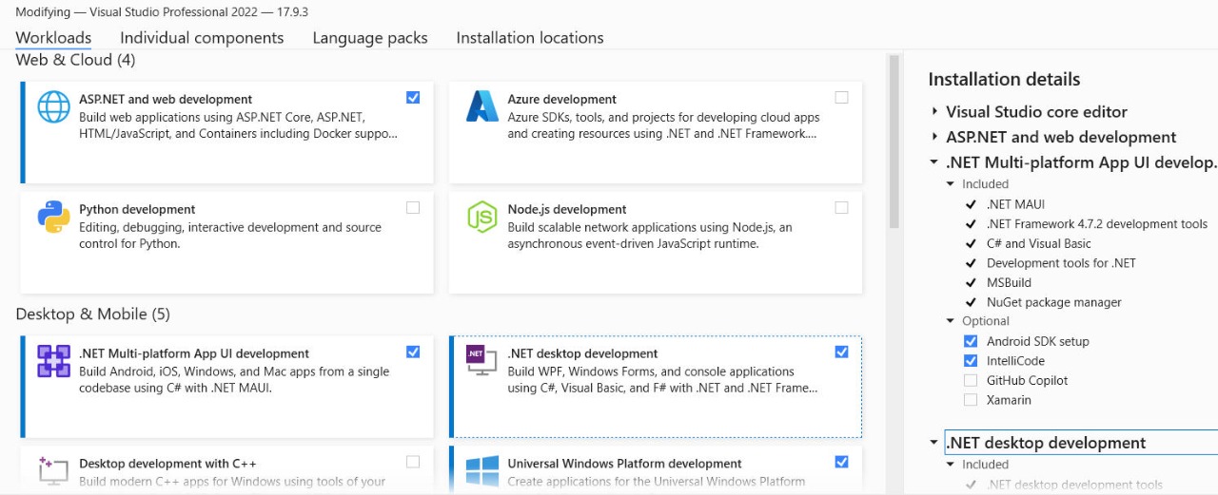The height and width of the screenshot is (495, 1218).
Task: Click the ASP.NET globe icon
Action: pyautogui.click(x=53, y=106)
